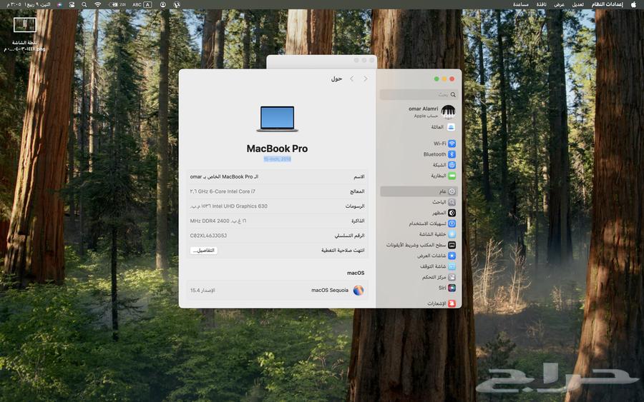Open Help (مساعدة) menu
Viewport: 644px width, 402px height.
[520, 4]
